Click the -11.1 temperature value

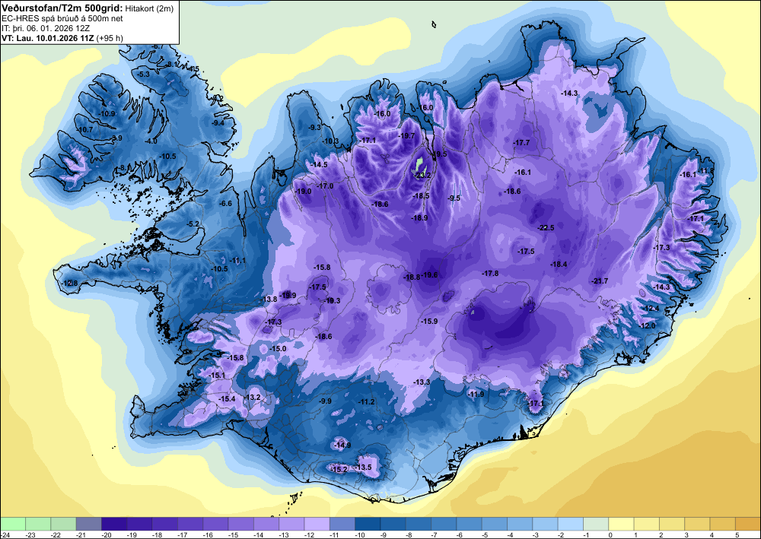[237, 260]
